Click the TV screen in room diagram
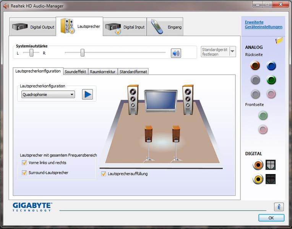The width and height of the screenshot is (292, 229). tap(161, 101)
